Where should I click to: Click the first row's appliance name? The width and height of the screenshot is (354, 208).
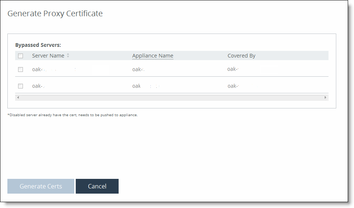[x=138, y=69]
